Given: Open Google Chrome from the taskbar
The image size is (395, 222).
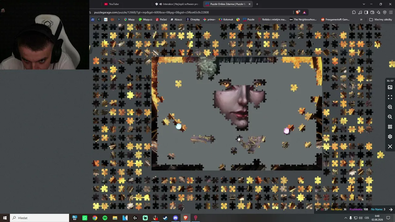Looking at the screenshot, I should (x=95, y=218).
